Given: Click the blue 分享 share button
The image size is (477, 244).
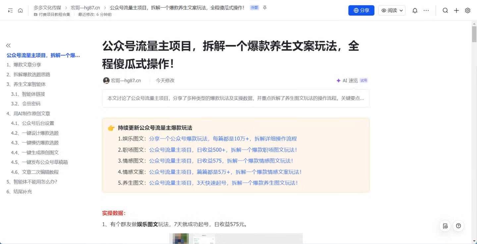Looking at the screenshot, I should coord(361,10).
